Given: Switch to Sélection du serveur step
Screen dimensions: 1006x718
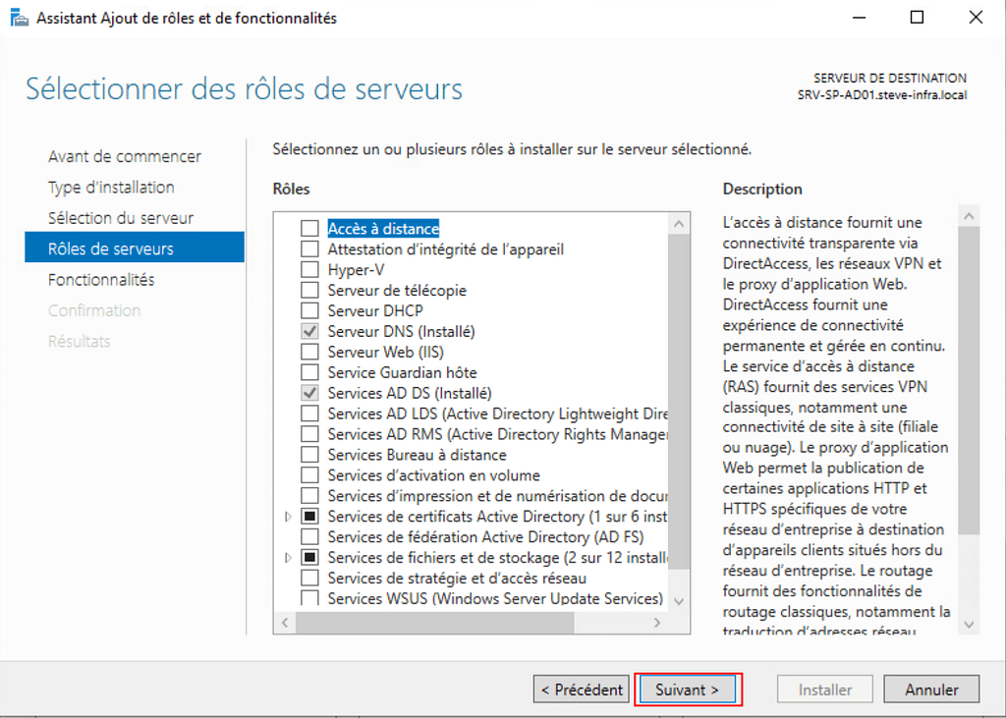Looking at the screenshot, I should point(121,218).
